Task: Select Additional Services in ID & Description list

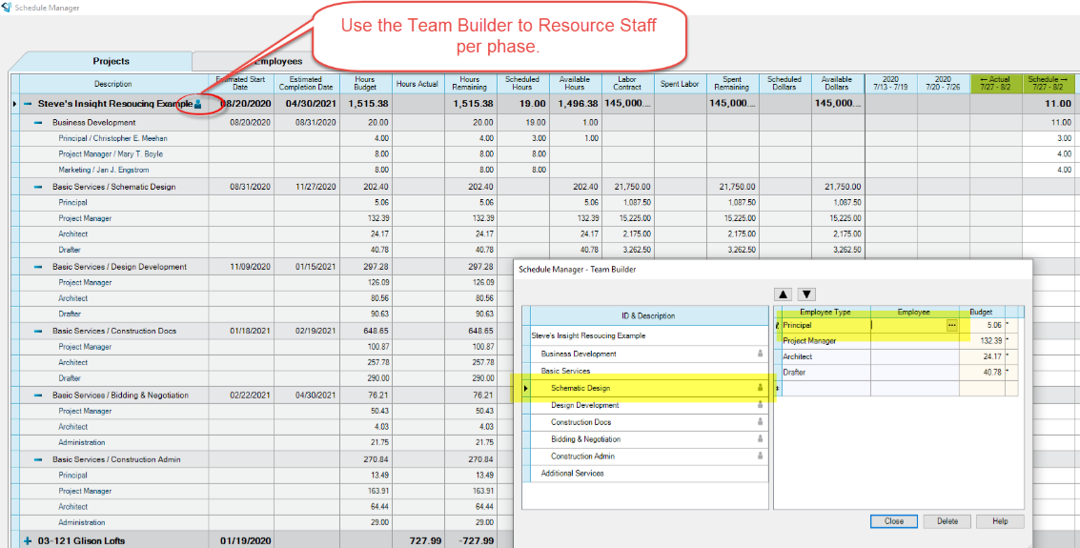Action: [x=572, y=474]
